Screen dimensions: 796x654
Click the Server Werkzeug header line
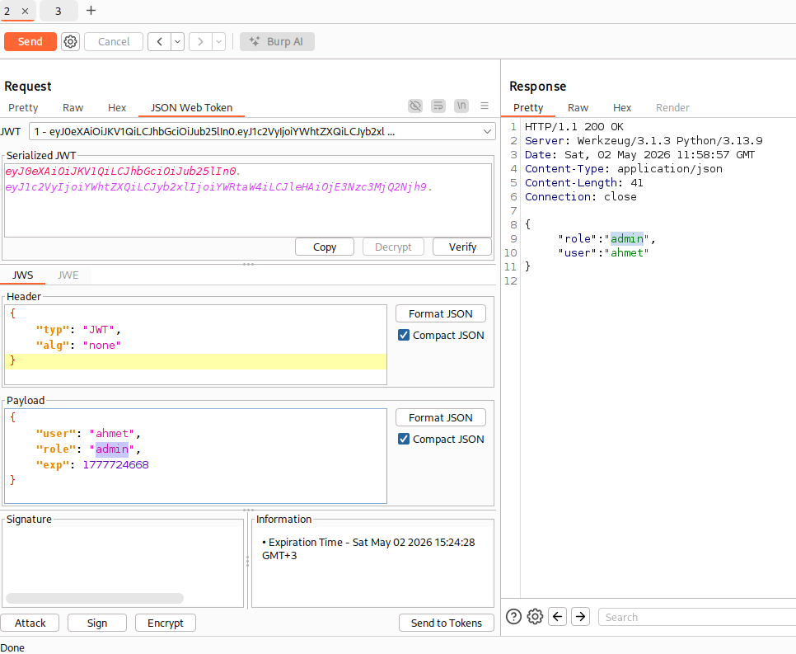(x=644, y=141)
